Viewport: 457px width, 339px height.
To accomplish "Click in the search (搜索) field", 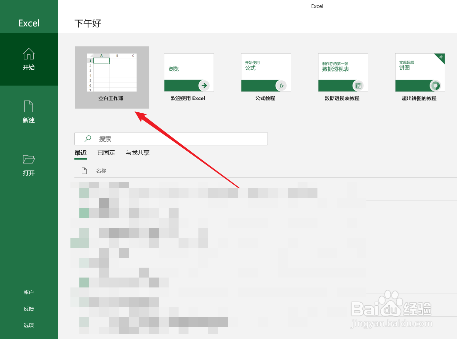I will tap(171, 139).
